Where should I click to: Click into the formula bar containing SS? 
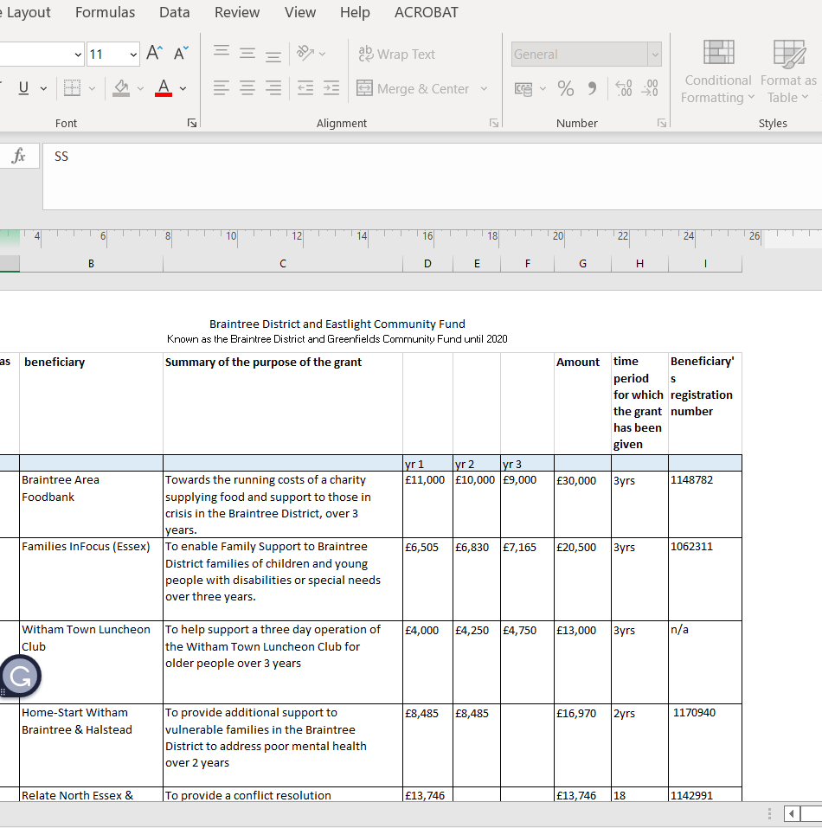[x=432, y=177]
